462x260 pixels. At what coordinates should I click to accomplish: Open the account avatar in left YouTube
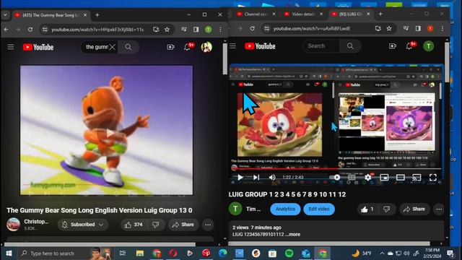206,47
